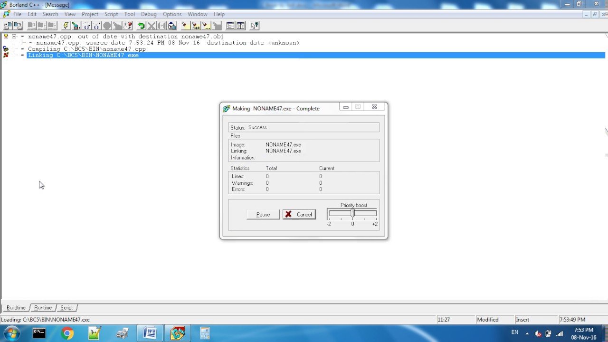Click the plain flashlight Find icon
This screenshot has width=608, height=342.
click(x=185, y=26)
